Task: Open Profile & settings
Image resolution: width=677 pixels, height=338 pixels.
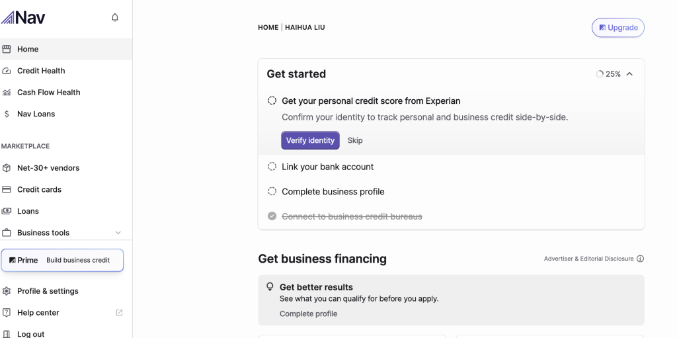Action: click(x=48, y=291)
